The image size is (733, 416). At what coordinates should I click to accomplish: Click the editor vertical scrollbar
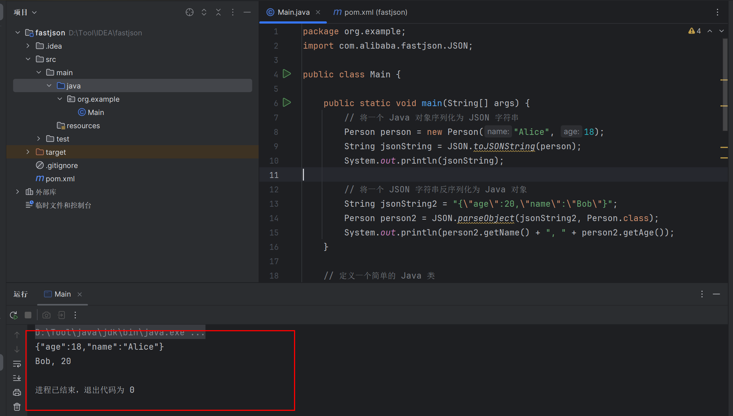724,85
